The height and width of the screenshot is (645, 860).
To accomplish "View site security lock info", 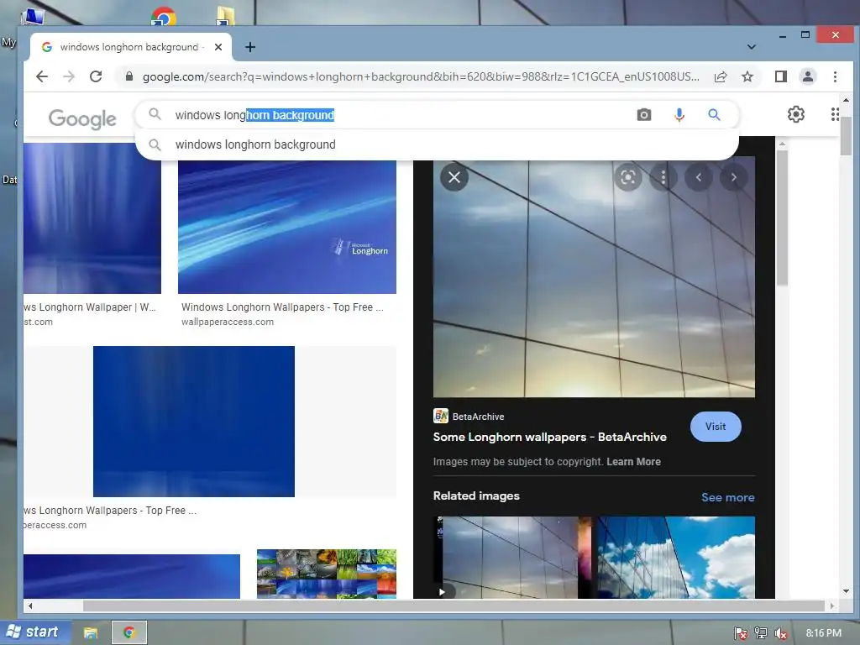I will click(128, 76).
